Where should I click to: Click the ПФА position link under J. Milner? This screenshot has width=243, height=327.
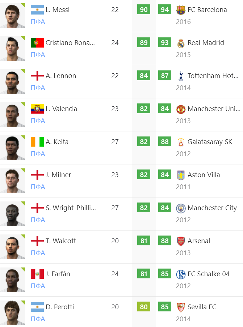(x=38, y=187)
